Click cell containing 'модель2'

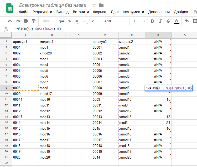(132, 42)
